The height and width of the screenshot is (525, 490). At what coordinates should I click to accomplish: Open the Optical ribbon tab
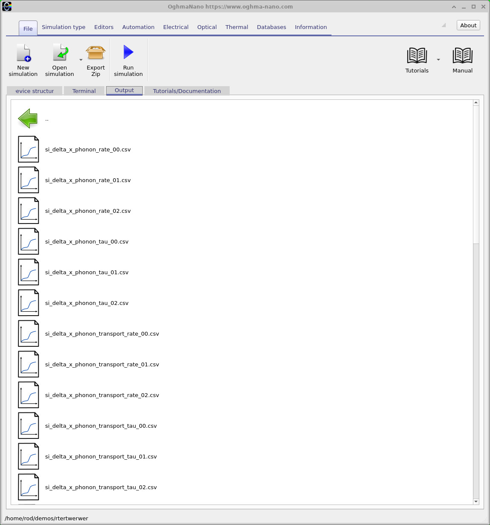point(207,27)
